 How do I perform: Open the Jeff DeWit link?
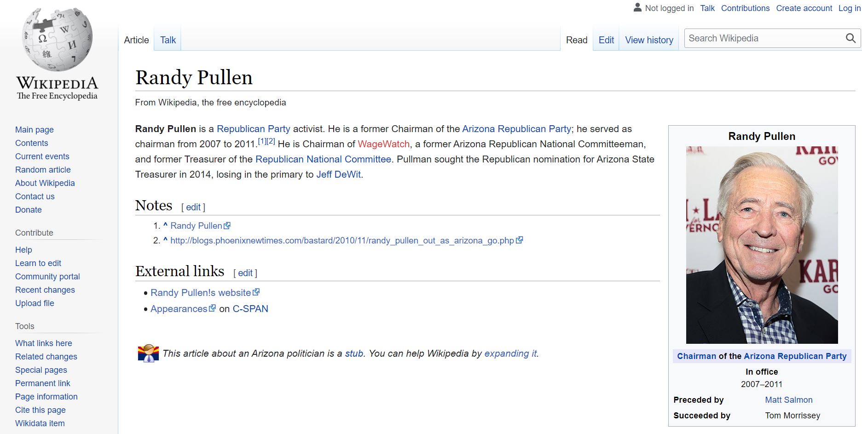pyautogui.click(x=339, y=174)
